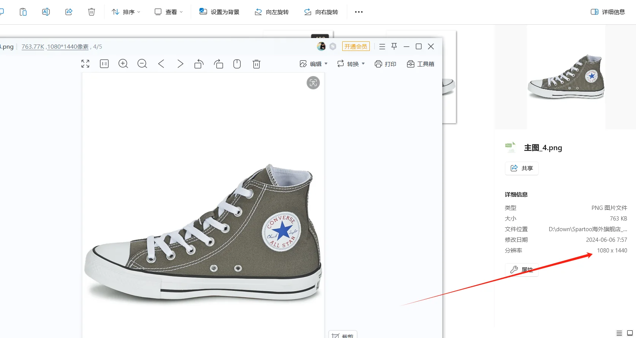636x338 pixels.
Task: Zoom out with the magnifier minus icon
Action: 142,64
